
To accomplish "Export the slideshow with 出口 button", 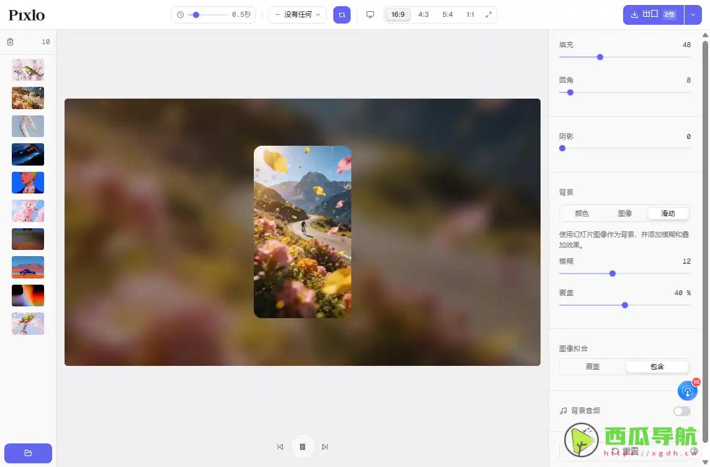I will pos(653,15).
